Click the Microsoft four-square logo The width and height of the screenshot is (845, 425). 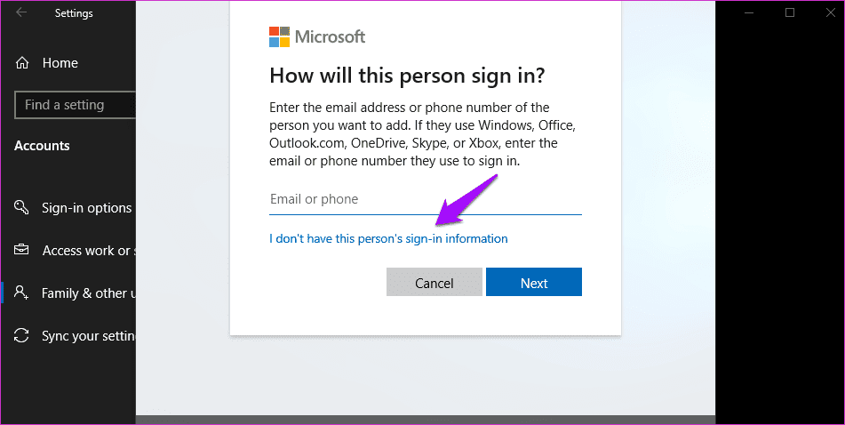pos(279,36)
